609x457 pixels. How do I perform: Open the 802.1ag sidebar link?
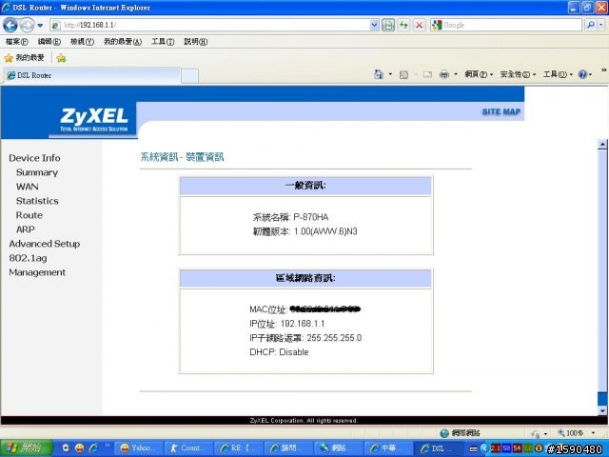click(x=28, y=258)
